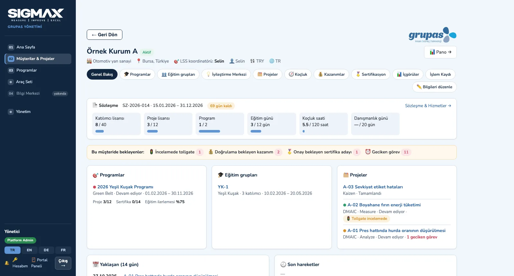
Task: Open YK-1 training group link
Action: pos(223,187)
